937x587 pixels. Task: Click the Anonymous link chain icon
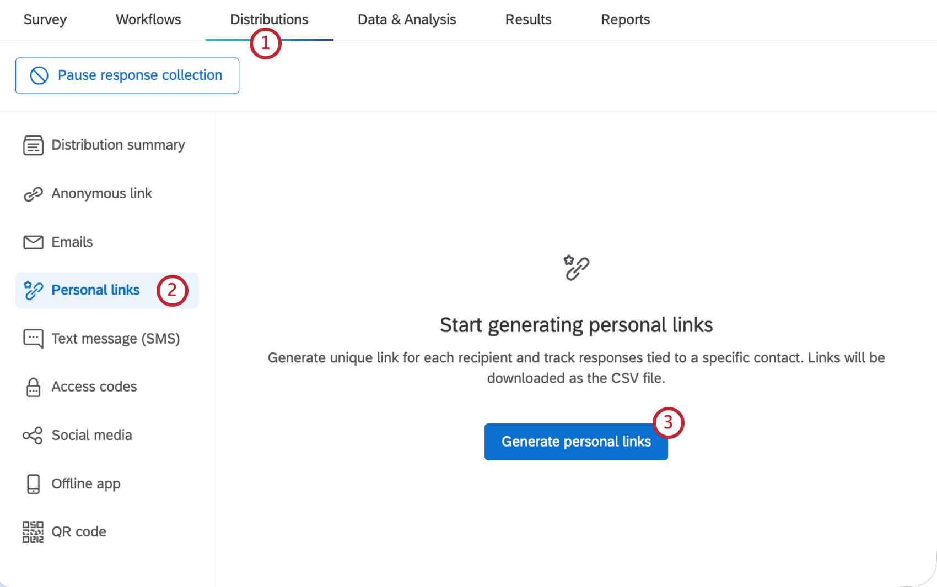click(33, 194)
